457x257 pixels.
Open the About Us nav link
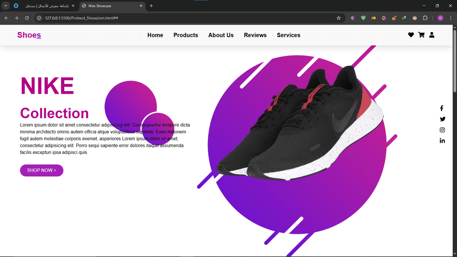(x=221, y=35)
